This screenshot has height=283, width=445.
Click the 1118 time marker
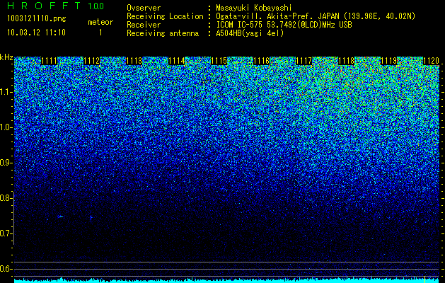pos(346,61)
